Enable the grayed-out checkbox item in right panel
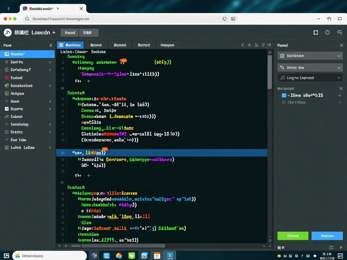The height and width of the screenshot is (260, 347). (x=283, y=102)
